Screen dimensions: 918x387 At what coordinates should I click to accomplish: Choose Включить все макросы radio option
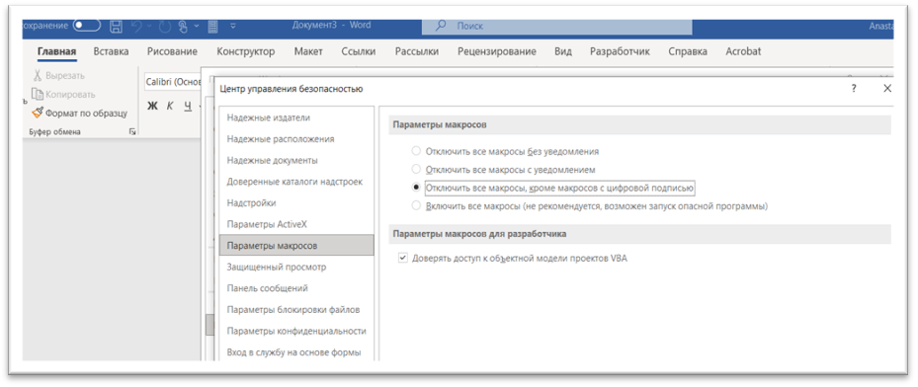coord(416,205)
